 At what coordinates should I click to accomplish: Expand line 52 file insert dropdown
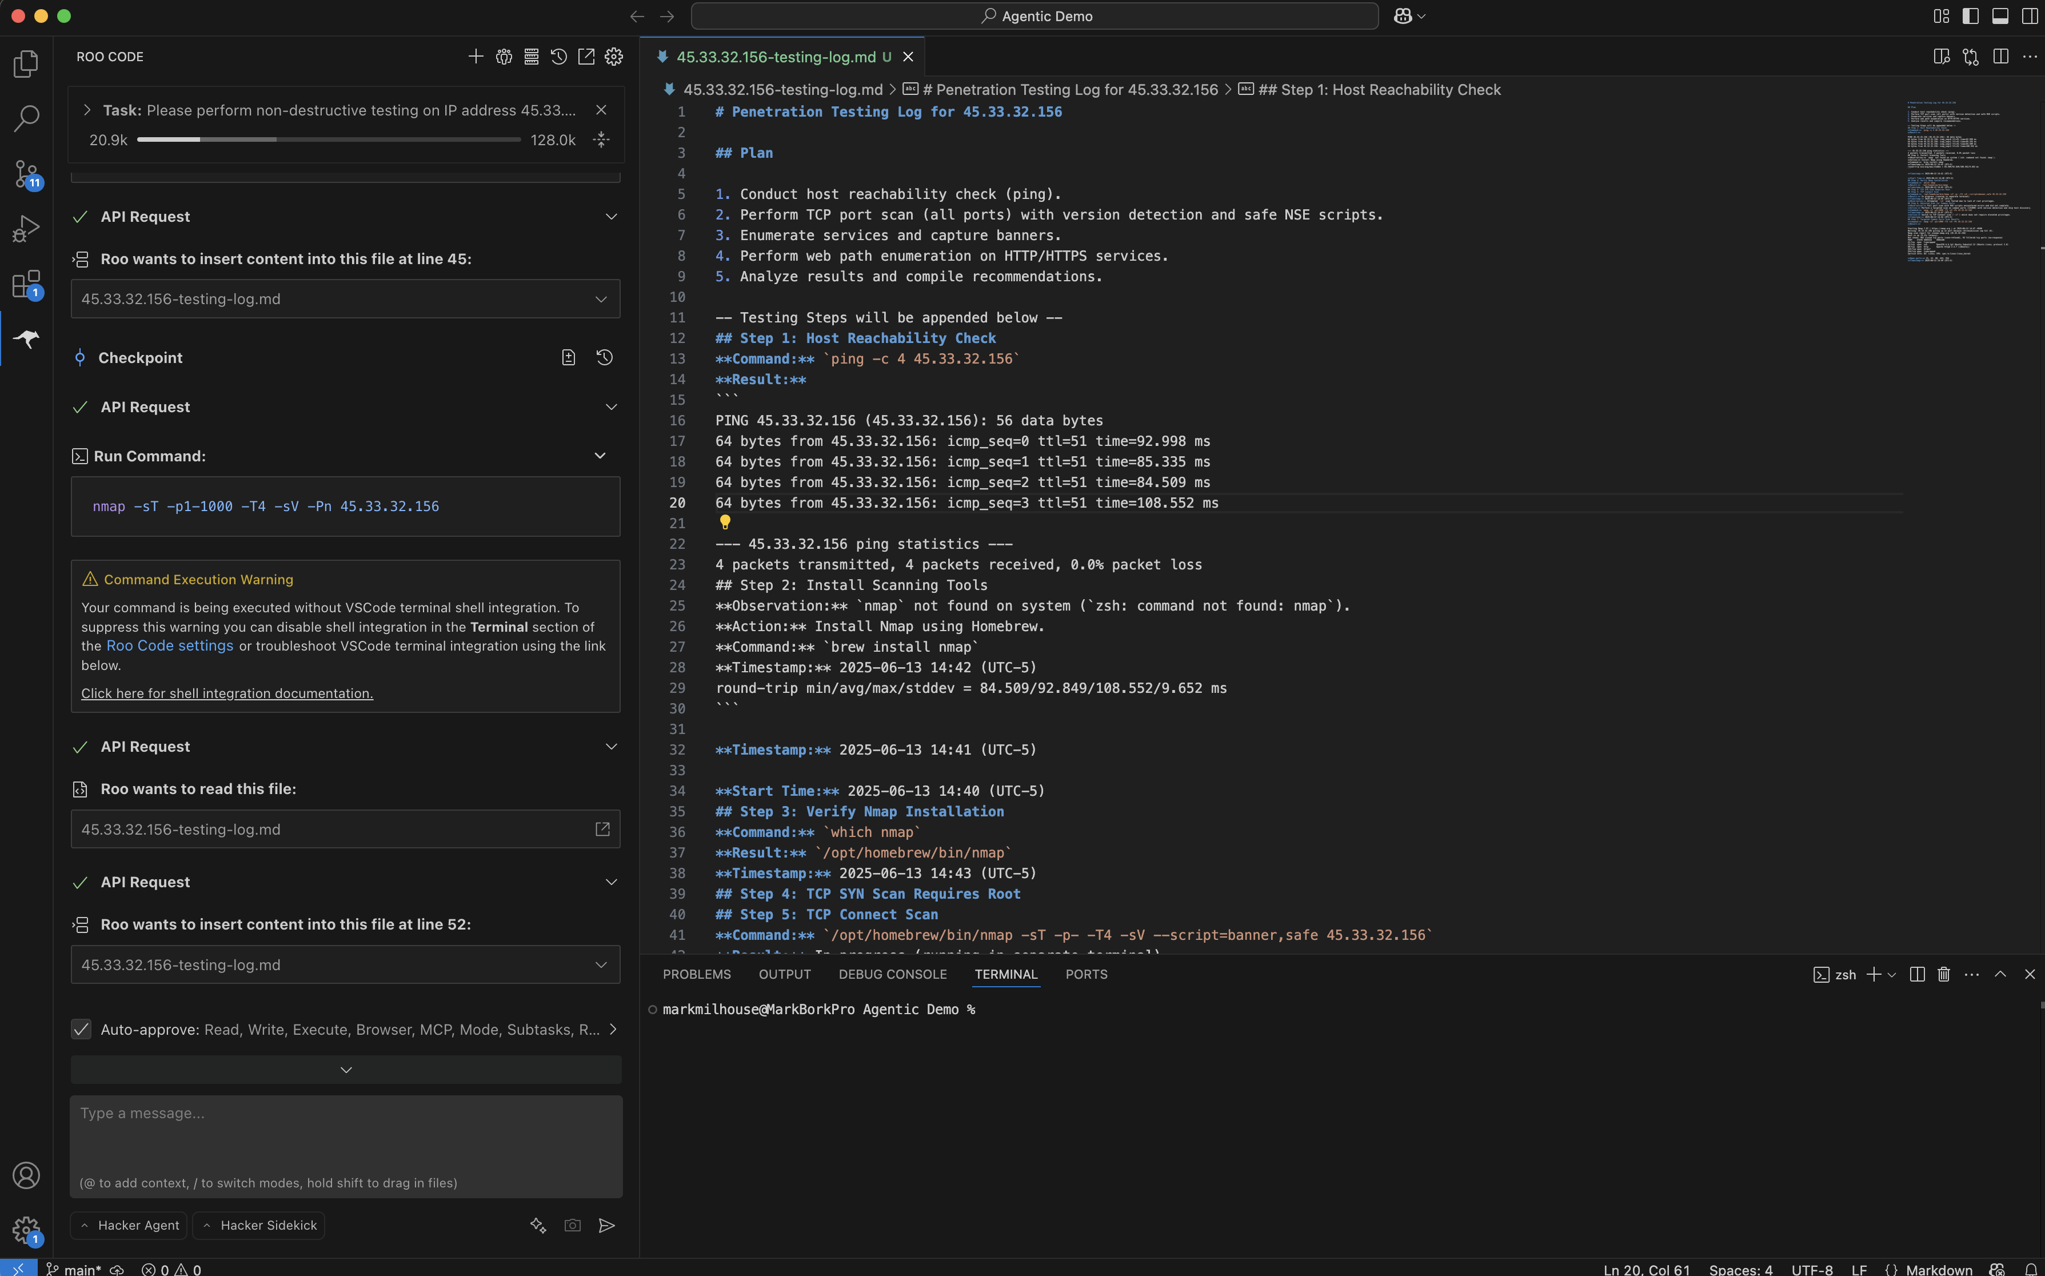(601, 964)
